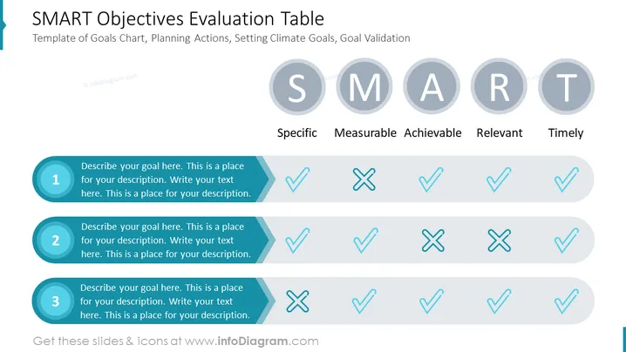Select the checkmark under Measurable in row 3
626x352 pixels.
click(x=364, y=301)
